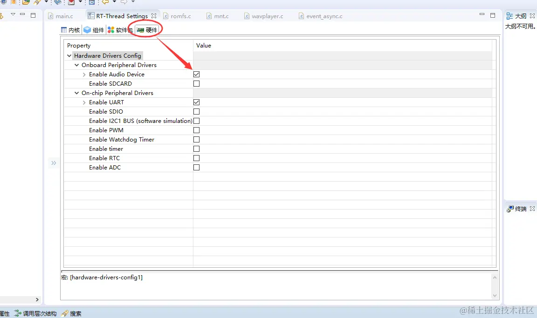
Task: Check Enable Watchdog Timer checkbox
Action: (196, 140)
